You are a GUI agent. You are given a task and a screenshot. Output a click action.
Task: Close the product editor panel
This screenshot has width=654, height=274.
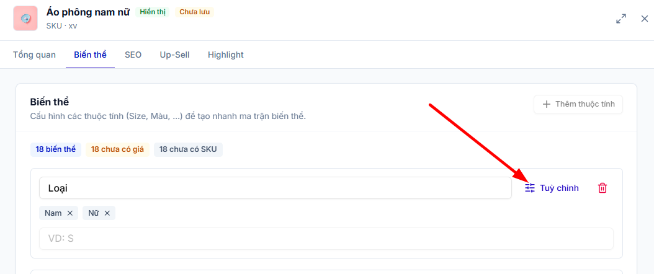645,19
